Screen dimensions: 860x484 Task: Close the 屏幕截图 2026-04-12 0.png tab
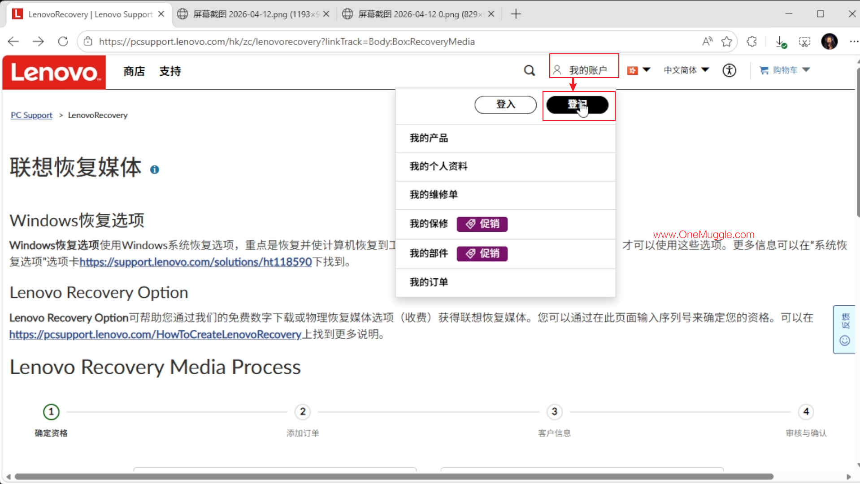[491, 14]
